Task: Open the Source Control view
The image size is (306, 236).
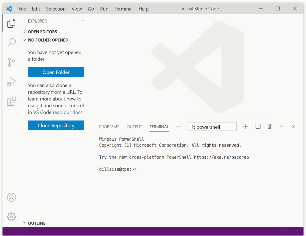Action: 11,62
